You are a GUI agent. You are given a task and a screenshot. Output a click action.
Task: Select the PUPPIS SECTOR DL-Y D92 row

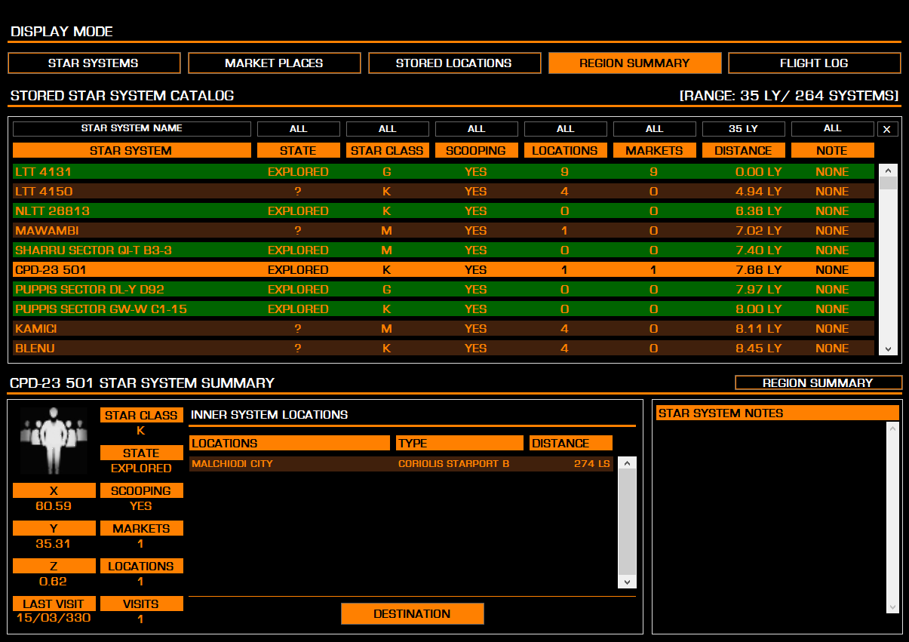pyautogui.click(x=444, y=289)
